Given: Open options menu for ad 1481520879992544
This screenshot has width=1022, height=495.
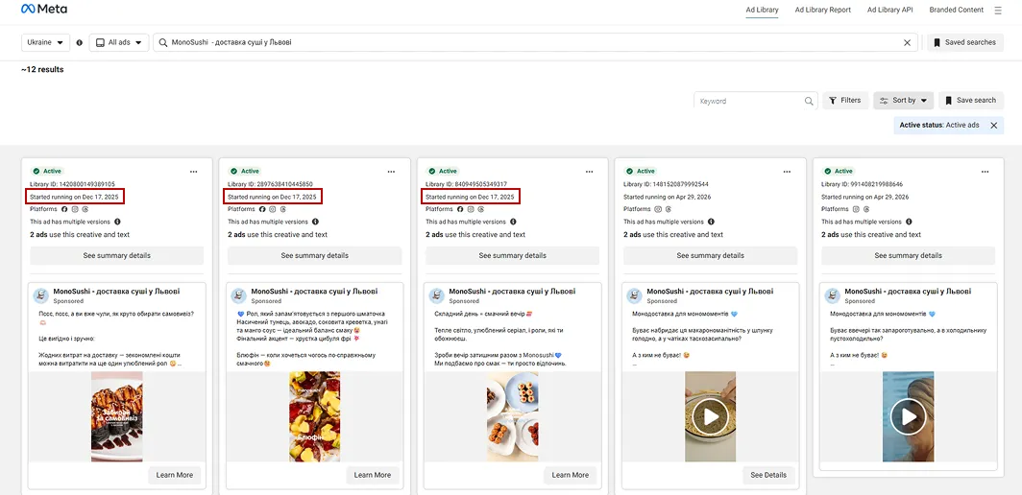Looking at the screenshot, I should (x=788, y=172).
